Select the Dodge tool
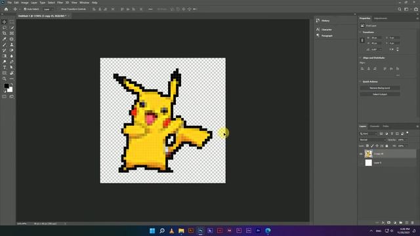The width and height of the screenshot is (420, 236). pos(5,62)
